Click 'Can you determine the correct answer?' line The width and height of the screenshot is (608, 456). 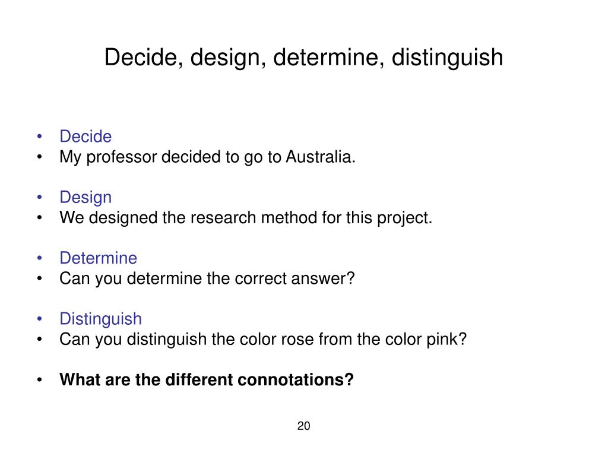pos(207,278)
